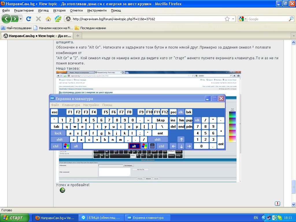The width and height of the screenshot is (296, 222).
Task: Click the color palette in the post image
Action: click(232, 127)
